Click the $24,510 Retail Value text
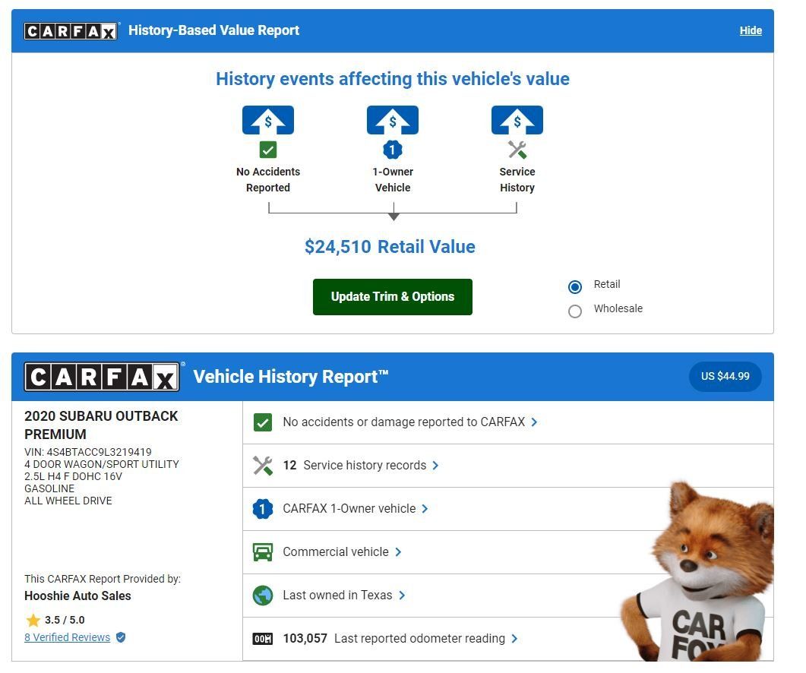Screen dimensions: 806x673 [390, 247]
